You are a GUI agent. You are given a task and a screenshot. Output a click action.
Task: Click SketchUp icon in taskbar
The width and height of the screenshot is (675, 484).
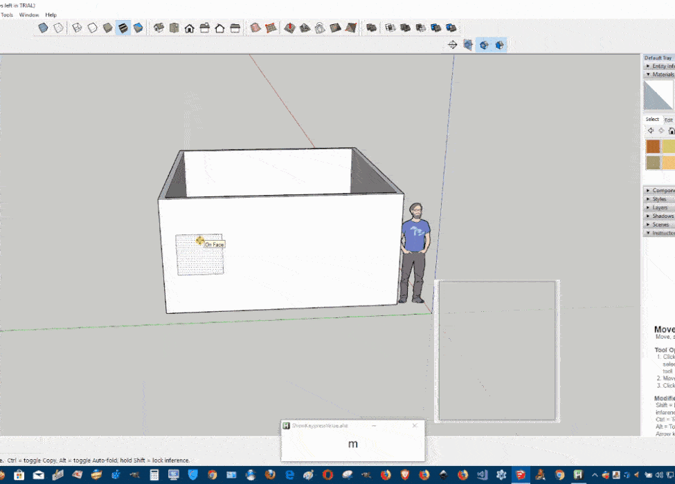coord(521,475)
